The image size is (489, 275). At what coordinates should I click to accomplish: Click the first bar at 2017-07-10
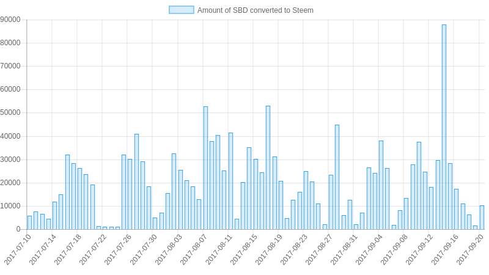29,222
